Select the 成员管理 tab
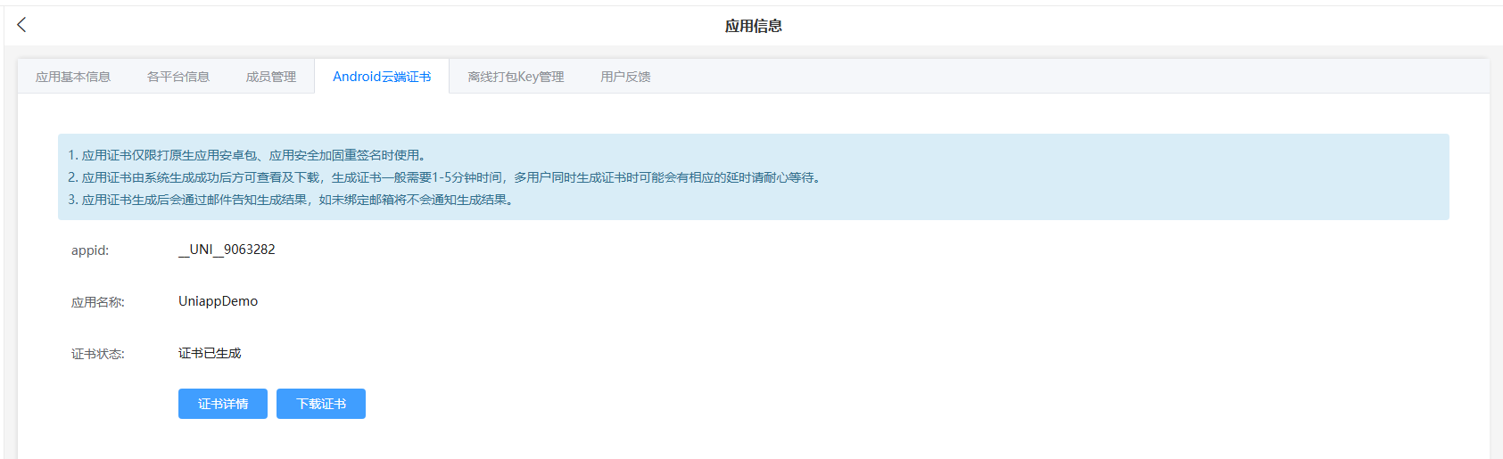Screen dimensions: 1503x459 271,77
